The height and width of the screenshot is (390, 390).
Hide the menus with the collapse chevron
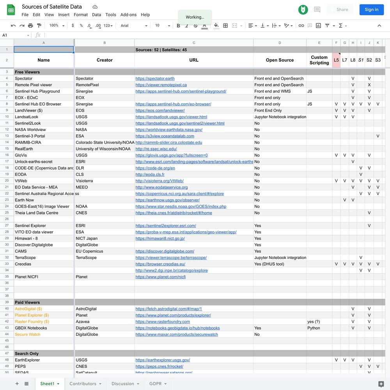[x=379, y=26]
